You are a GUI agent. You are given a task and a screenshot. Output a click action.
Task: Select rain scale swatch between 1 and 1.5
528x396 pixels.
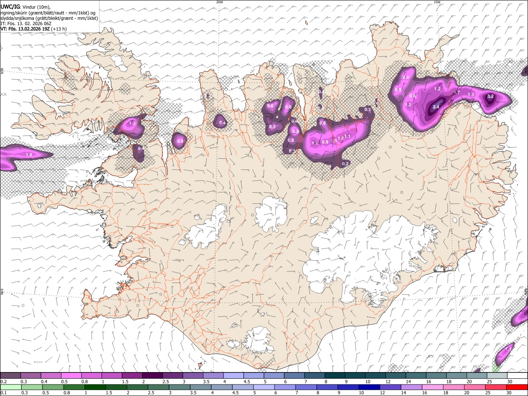(95, 387)
